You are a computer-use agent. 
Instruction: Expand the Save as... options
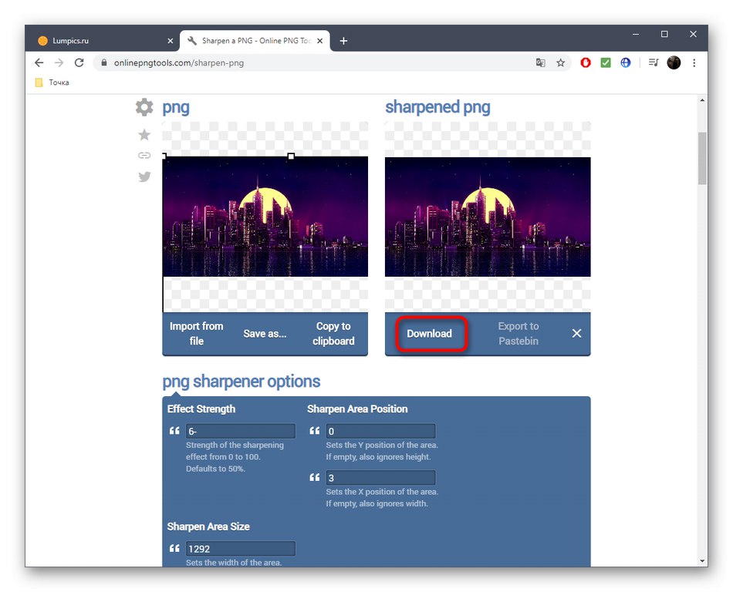[x=265, y=333]
